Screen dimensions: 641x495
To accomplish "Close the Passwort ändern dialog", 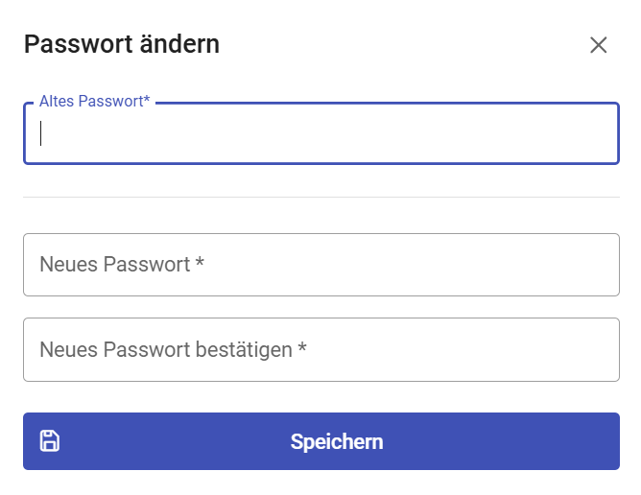I will point(599,45).
